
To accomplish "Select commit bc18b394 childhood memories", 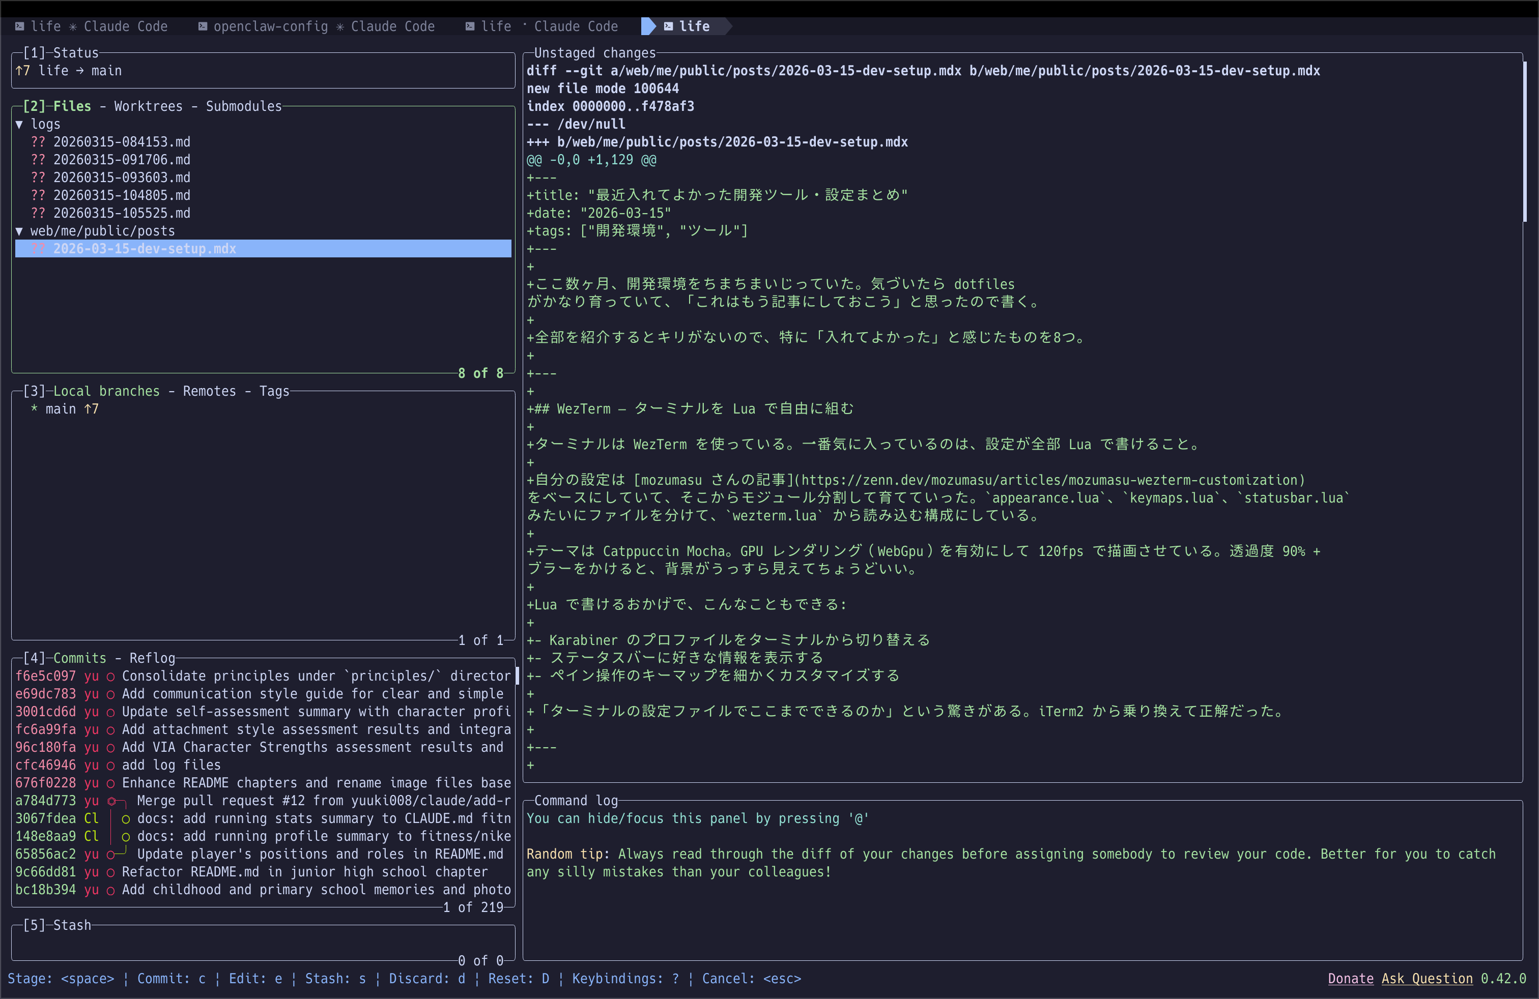I will [x=263, y=890].
